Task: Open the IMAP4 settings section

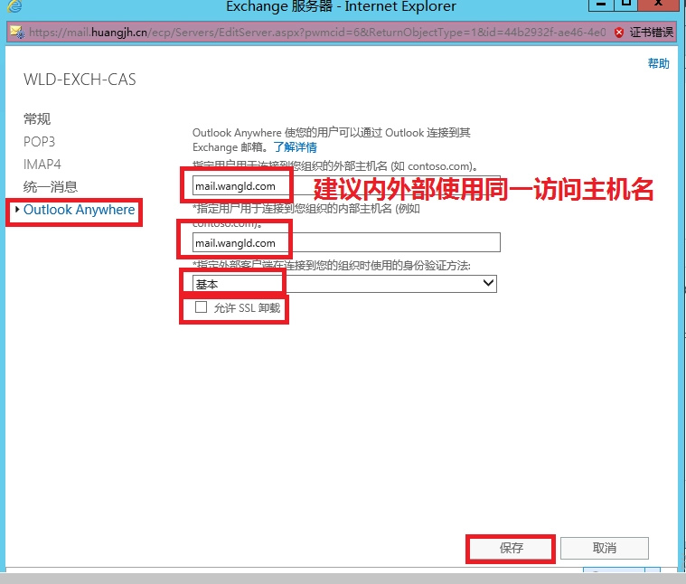Action: (x=42, y=165)
